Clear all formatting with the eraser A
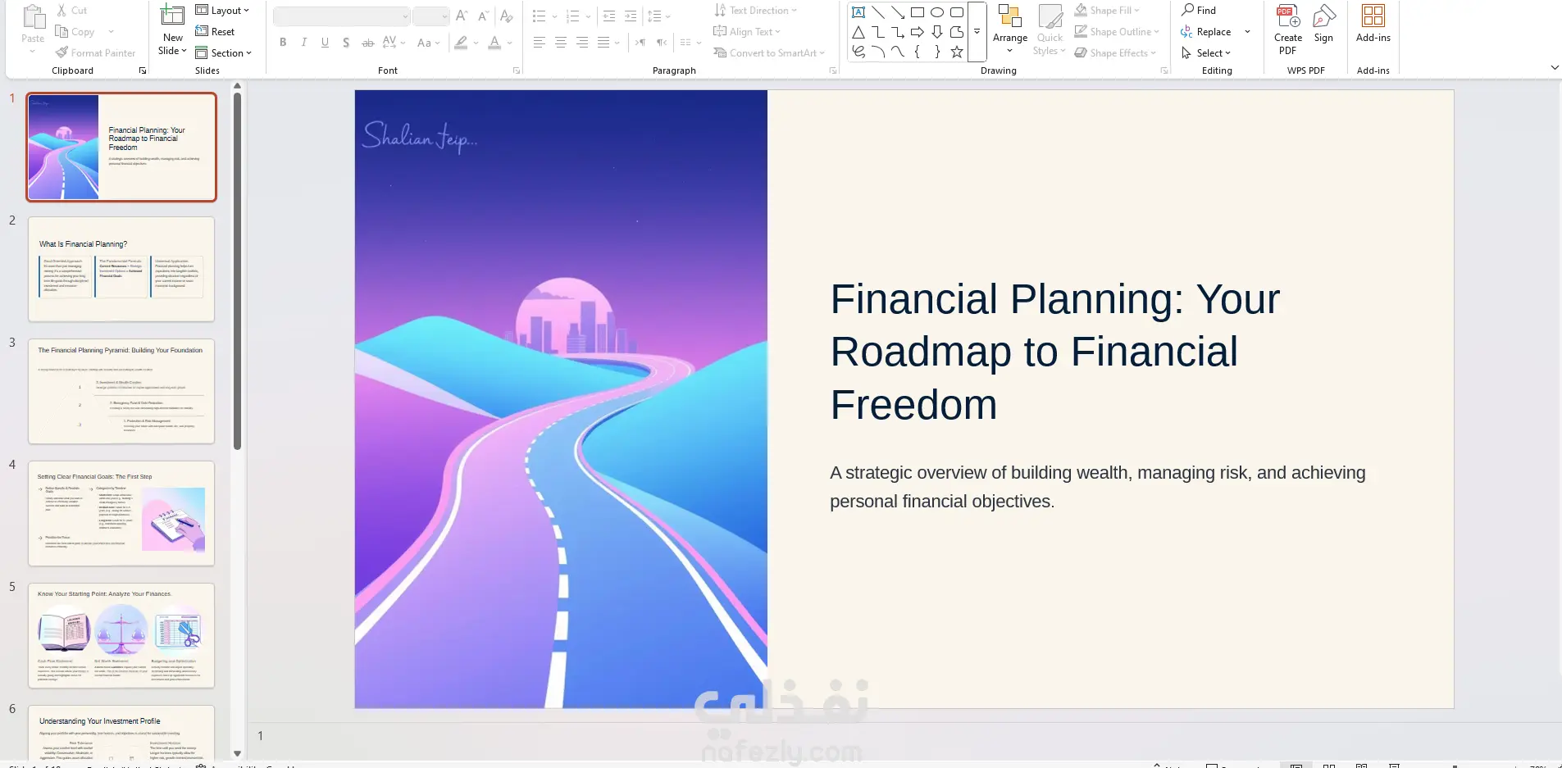The image size is (1562, 768). 507,16
